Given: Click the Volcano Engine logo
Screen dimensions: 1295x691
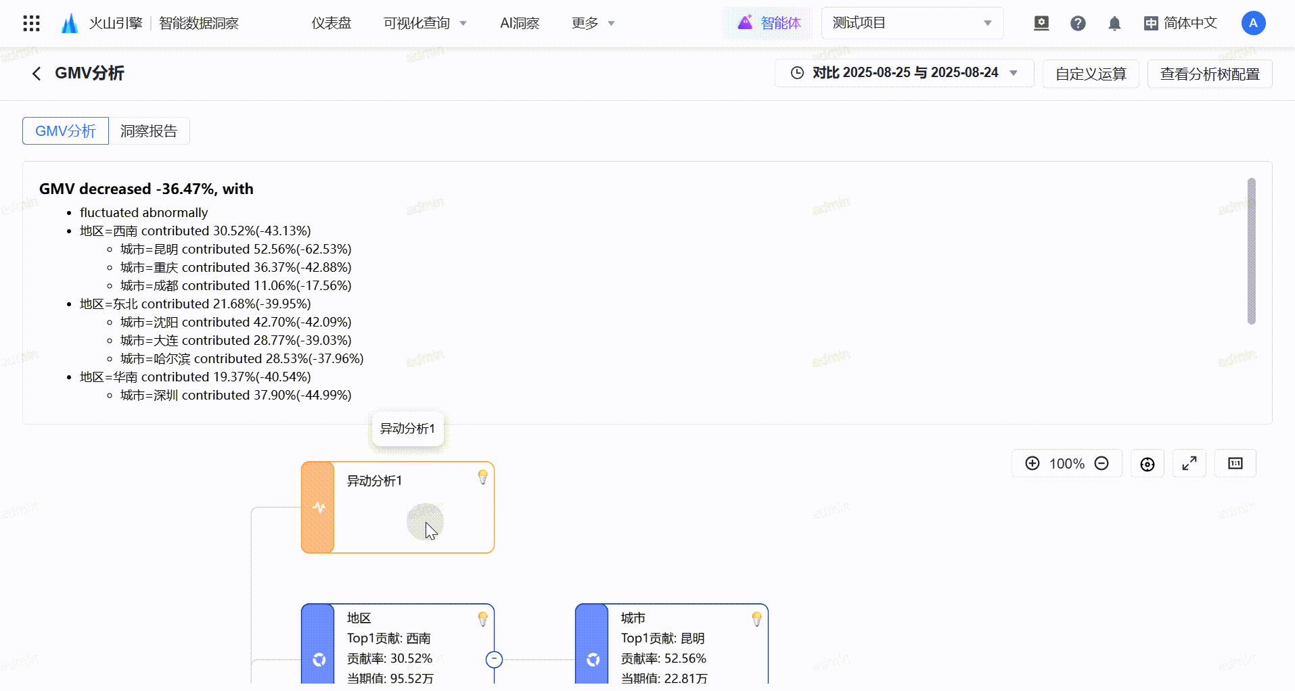Looking at the screenshot, I should [x=69, y=24].
